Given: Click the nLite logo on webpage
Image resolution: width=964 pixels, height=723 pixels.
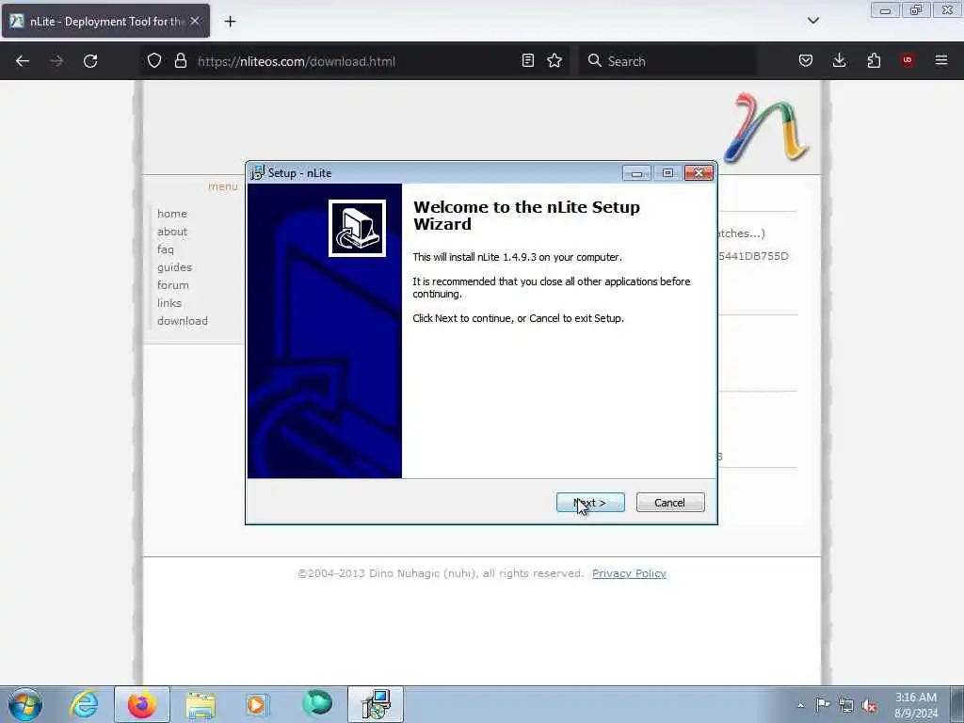Looking at the screenshot, I should point(766,128).
